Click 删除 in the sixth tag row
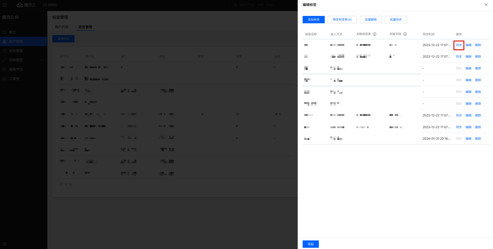Screen dimensions: 493x249 click(478, 104)
